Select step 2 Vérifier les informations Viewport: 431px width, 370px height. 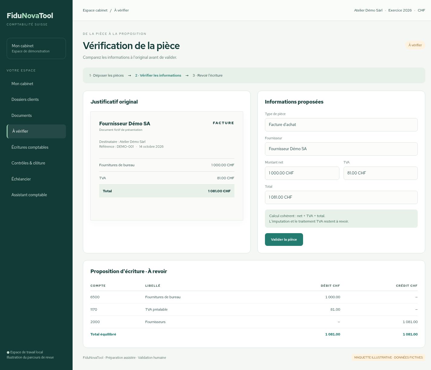(x=158, y=75)
